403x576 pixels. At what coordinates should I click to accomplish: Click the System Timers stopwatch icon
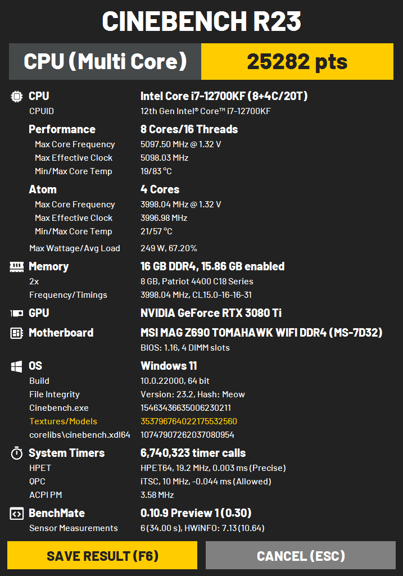(x=16, y=453)
